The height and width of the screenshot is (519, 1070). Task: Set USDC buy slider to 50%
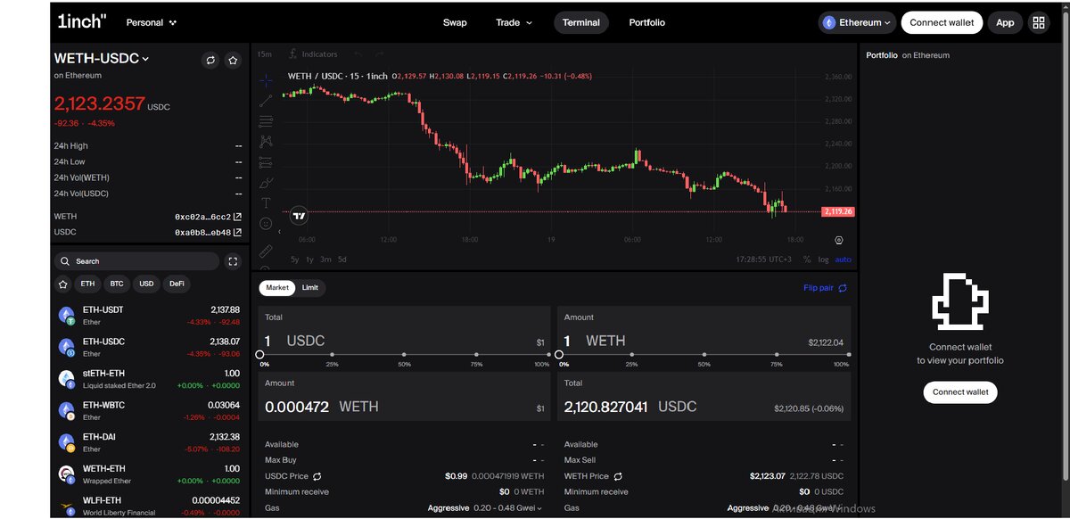click(404, 355)
